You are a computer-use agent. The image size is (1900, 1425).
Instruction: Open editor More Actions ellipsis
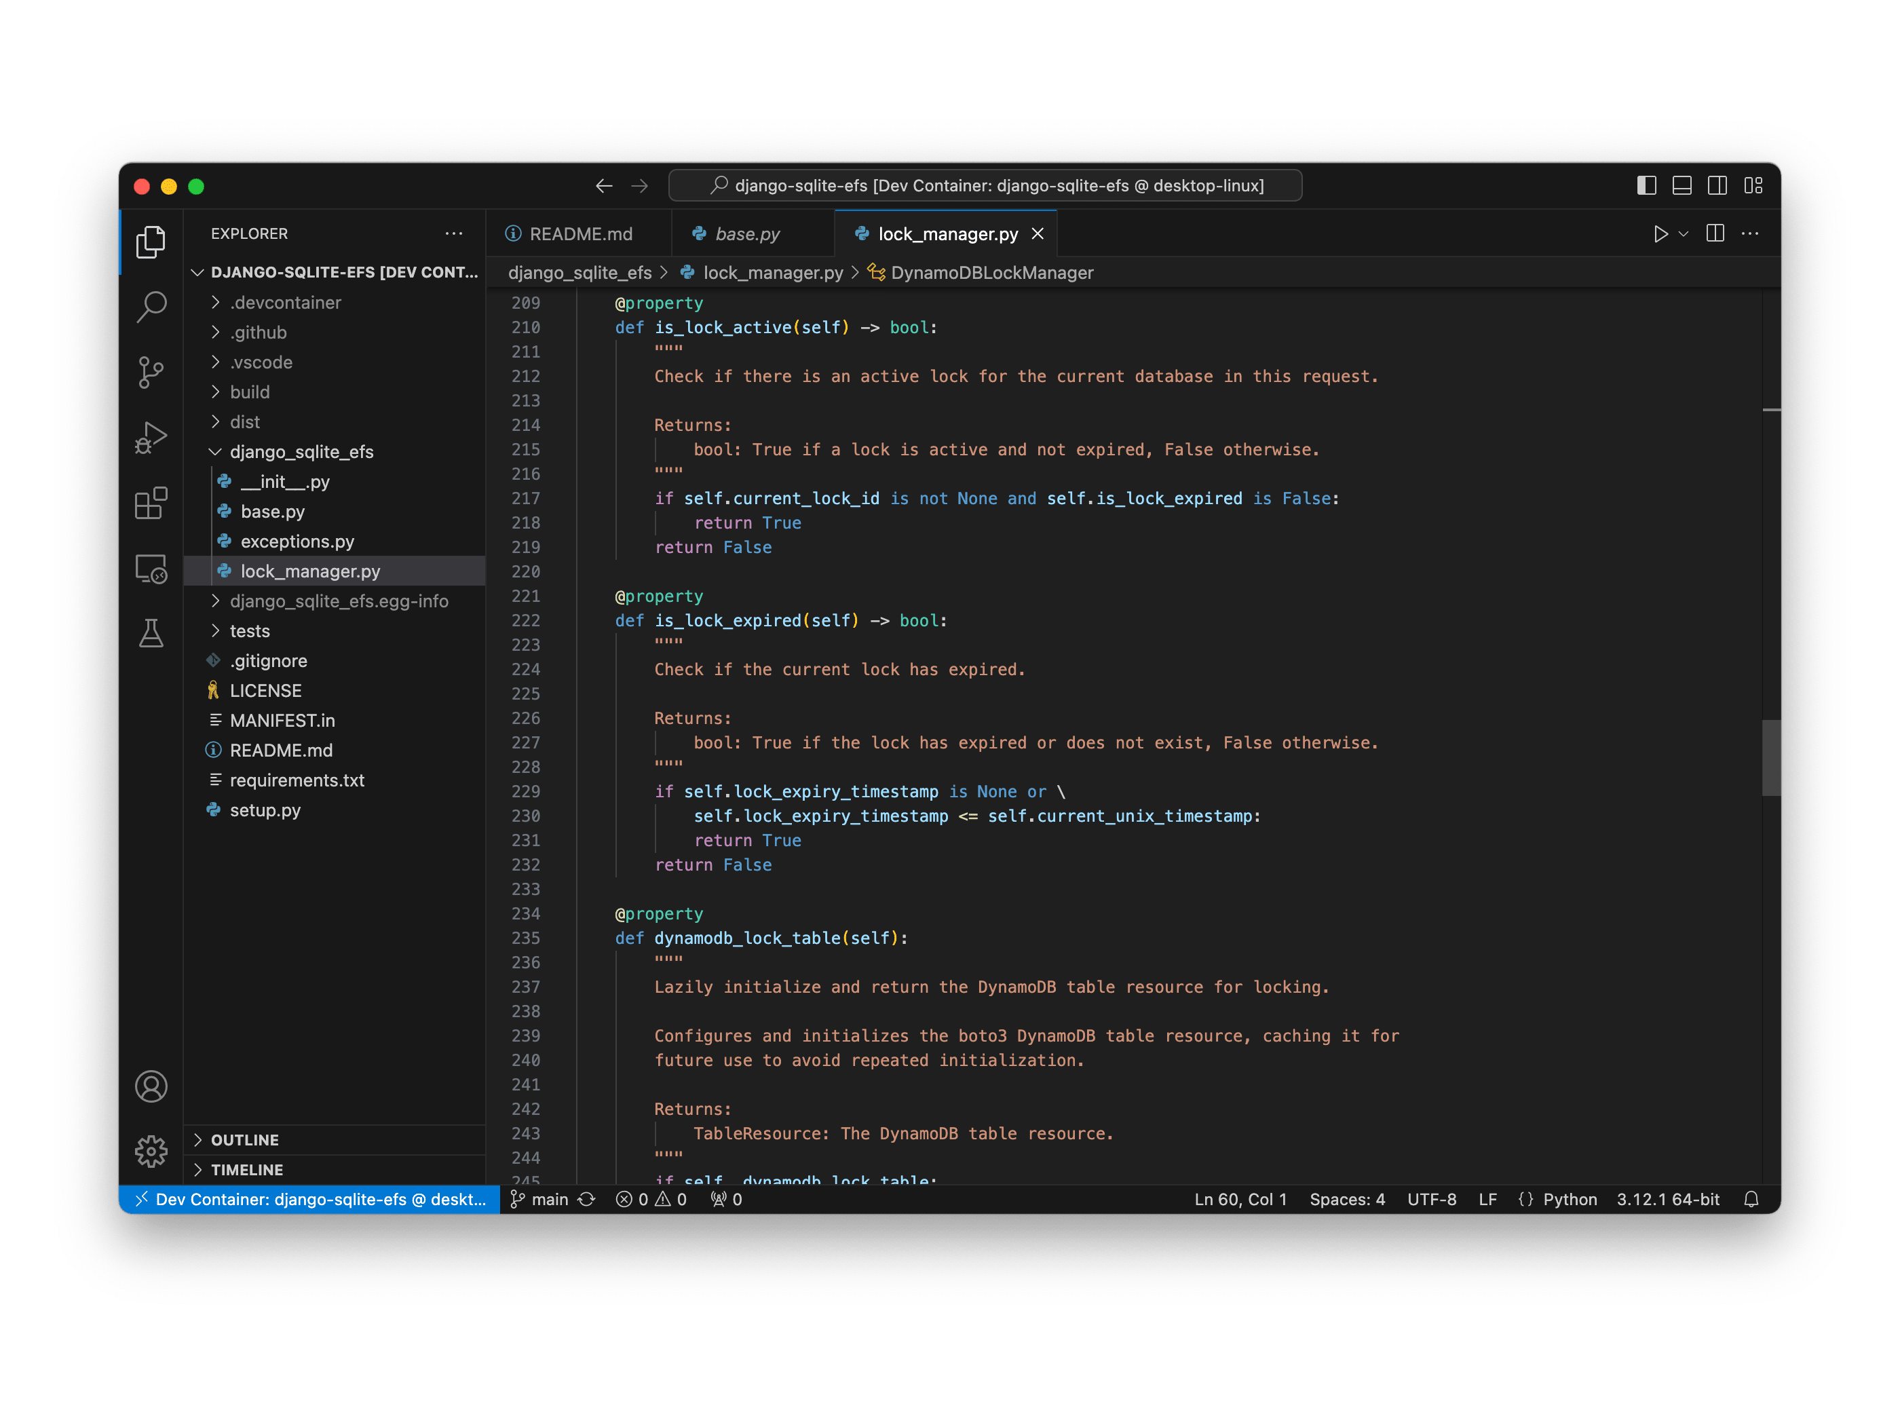(x=1749, y=233)
